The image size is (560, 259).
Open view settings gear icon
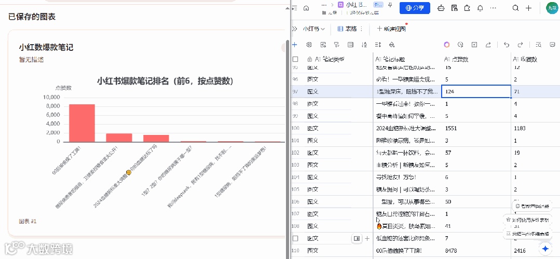[x=309, y=45]
